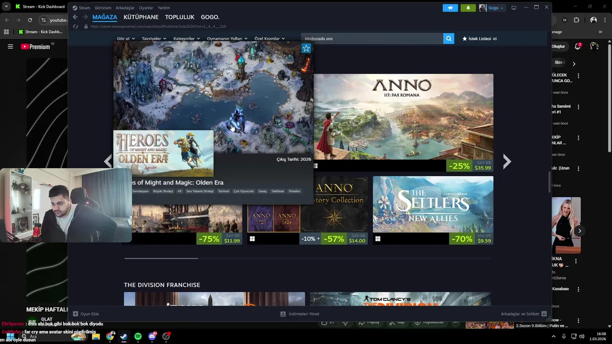The width and height of the screenshot is (612, 344).
Task: Open Spotify from the taskbar
Action: [x=138, y=336]
